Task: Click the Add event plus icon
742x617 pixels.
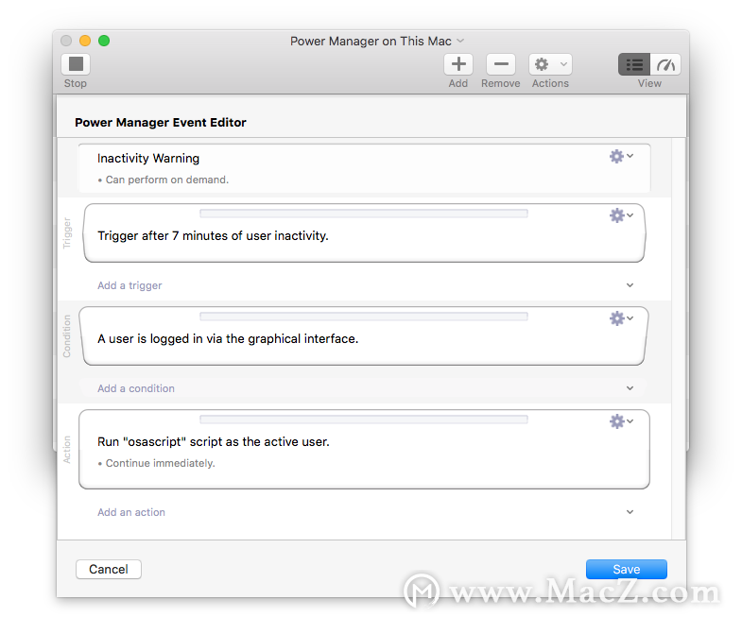Action: click(x=458, y=64)
